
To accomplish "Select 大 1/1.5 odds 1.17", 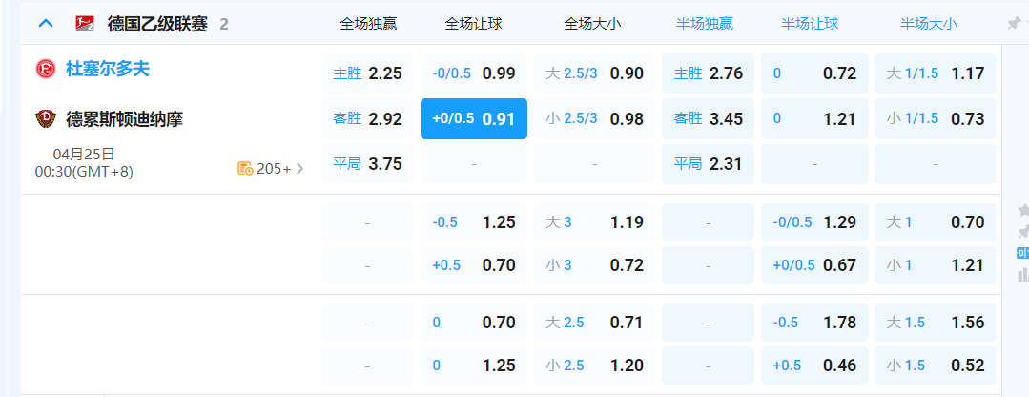I will 936,73.
